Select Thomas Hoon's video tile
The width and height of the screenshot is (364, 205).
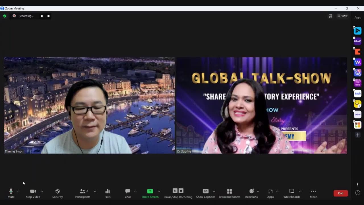pos(89,105)
